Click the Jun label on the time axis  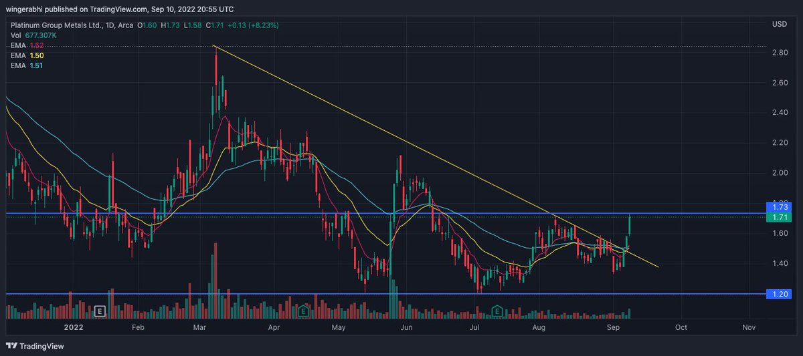(x=406, y=328)
